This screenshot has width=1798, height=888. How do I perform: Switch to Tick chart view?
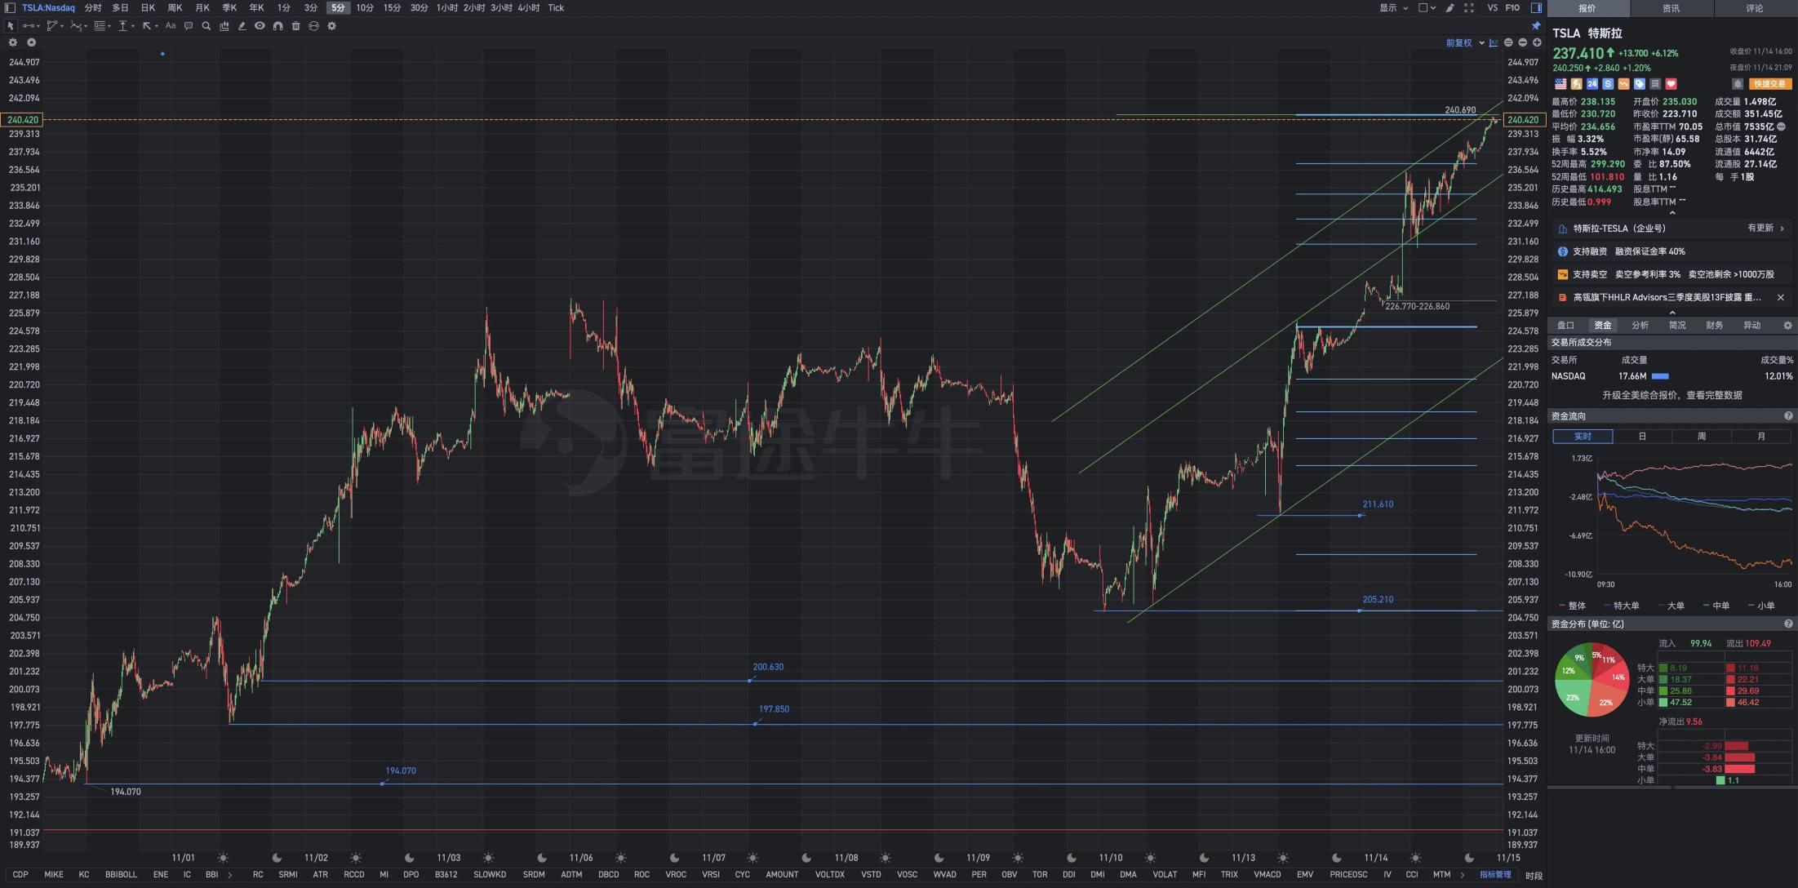click(x=556, y=7)
